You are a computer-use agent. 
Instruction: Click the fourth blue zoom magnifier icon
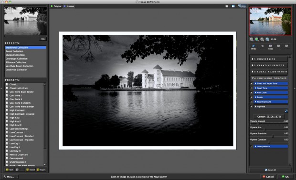click(x=267, y=40)
